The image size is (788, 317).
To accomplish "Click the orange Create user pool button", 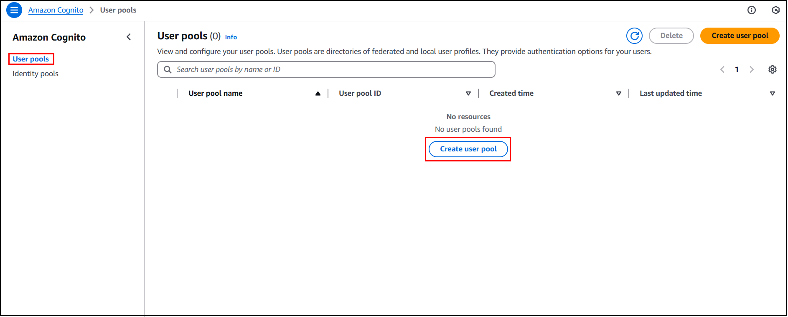I will pos(740,36).
